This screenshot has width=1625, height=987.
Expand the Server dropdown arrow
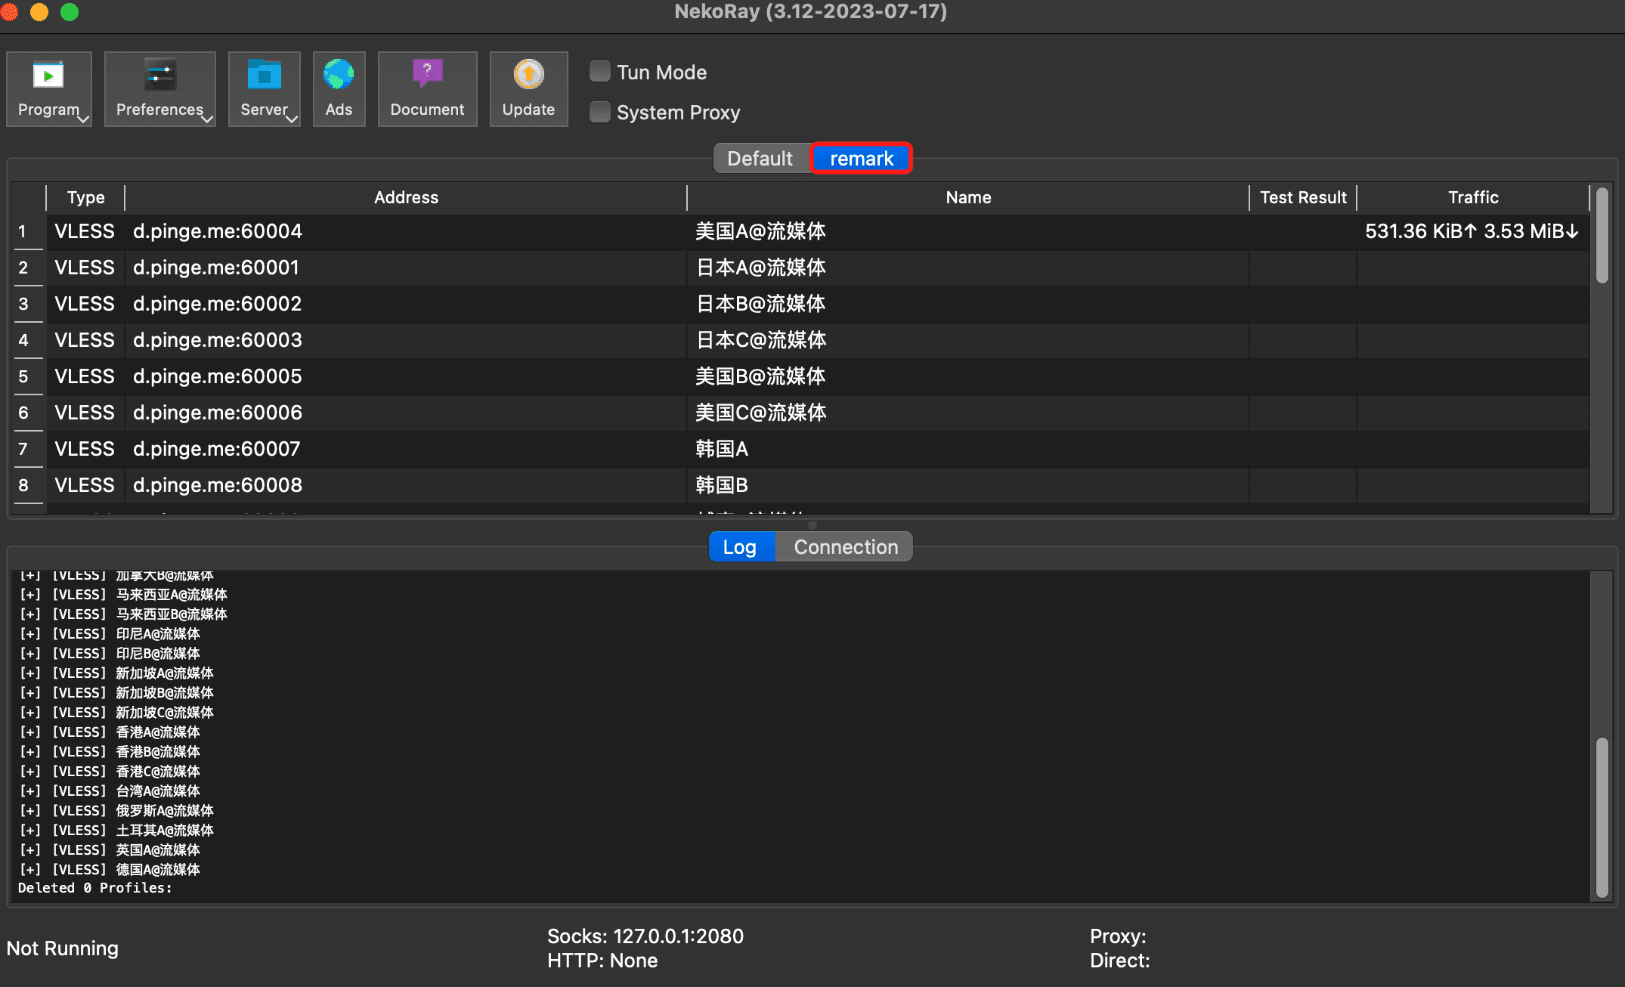[x=292, y=119]
